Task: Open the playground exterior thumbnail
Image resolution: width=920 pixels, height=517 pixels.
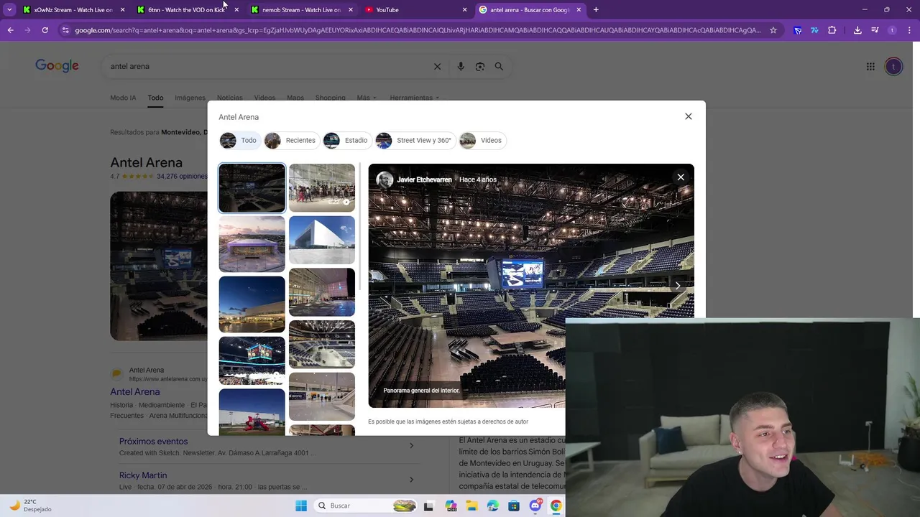Action: (x=252, y=411)
